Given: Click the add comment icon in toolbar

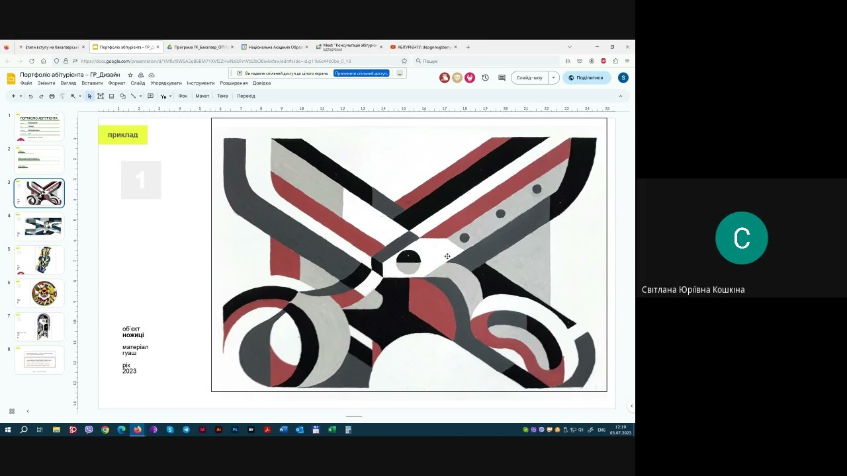Looking at the screenshot, I should point(150,96).
